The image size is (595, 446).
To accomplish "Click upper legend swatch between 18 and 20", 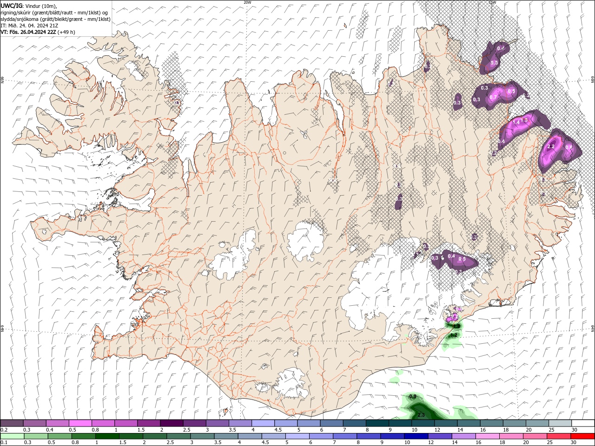I will (514, 423).
